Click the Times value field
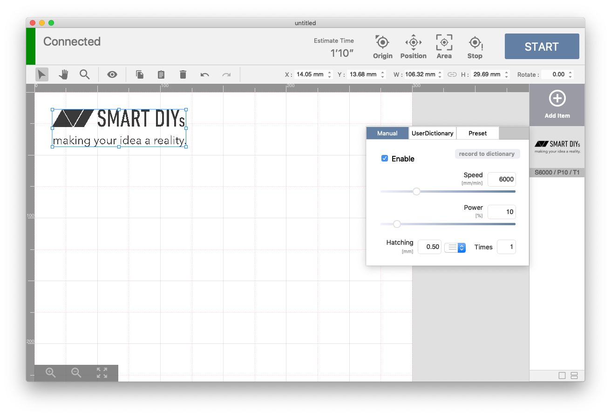This screenshot has height=416, width=611. click(x=506, y=247)
